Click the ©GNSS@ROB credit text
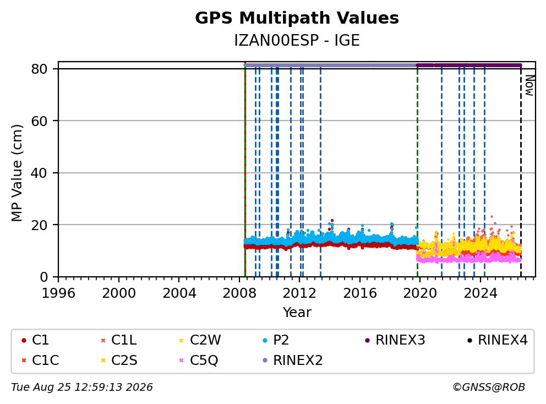The image size is (546, 404). pyautogui.click(x=489, y=387)
